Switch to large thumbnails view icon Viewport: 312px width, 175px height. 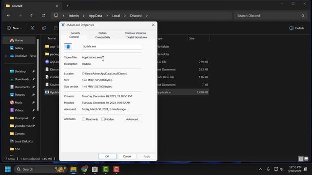(x=306, y=159)
